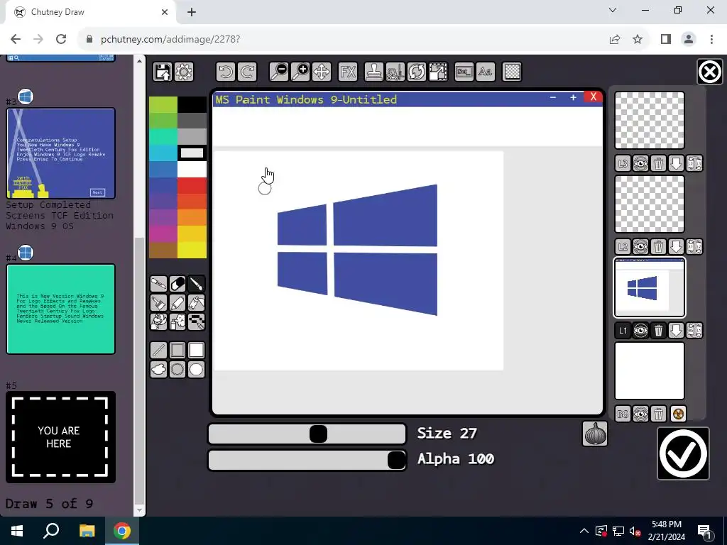Submit drawing with the checkmark button
This screenshot has width=727, height=545.
point(684,453)
